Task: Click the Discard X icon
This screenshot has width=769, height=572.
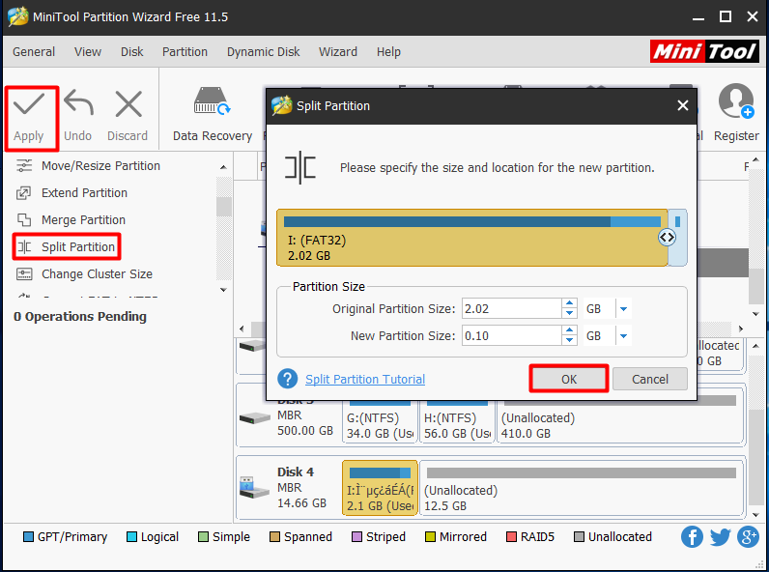Action: pyautogui.click(x=128, y=104)
